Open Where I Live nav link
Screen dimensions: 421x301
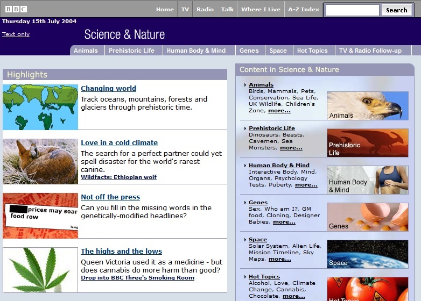(x=261, y=9)
